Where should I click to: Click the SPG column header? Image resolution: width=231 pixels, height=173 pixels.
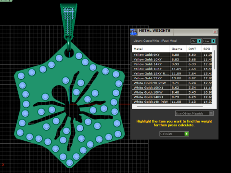point(206,49)
